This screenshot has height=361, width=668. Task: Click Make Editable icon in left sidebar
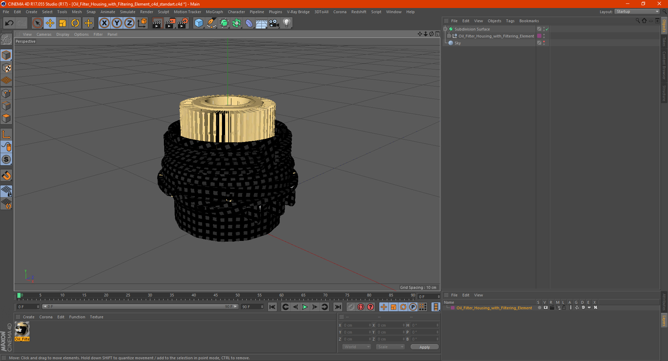click(6, 40)
